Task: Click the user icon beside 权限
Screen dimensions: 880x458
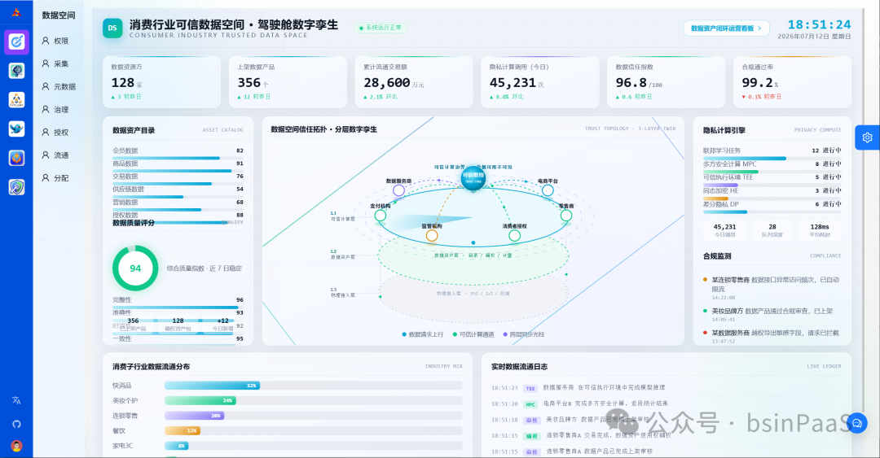Action: click(x=46, y=41)
